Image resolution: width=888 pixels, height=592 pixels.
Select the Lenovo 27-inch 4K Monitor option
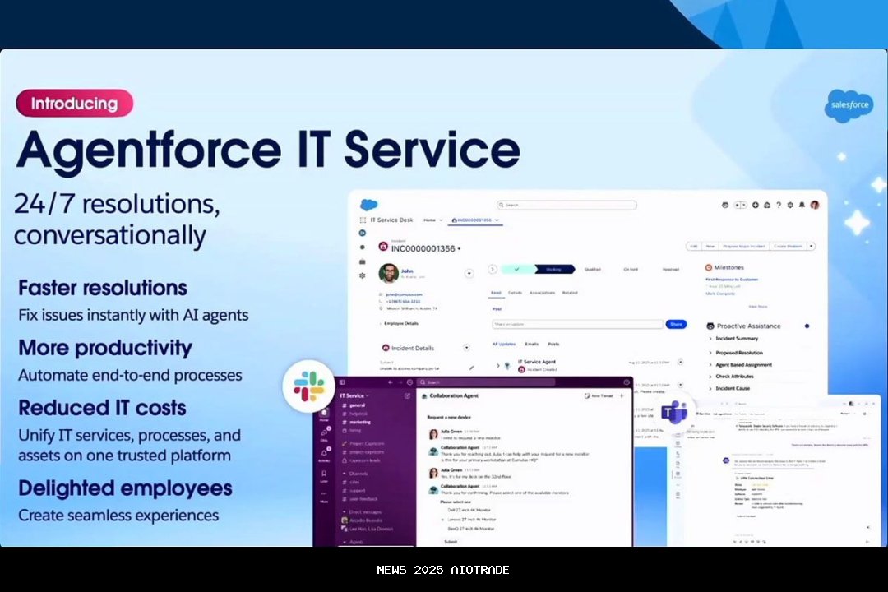point(473,520)
